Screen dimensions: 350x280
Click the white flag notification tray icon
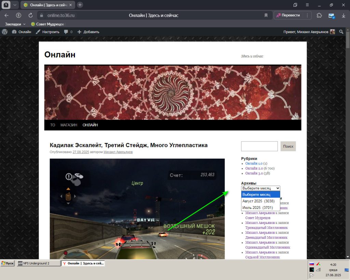point(312,275)
